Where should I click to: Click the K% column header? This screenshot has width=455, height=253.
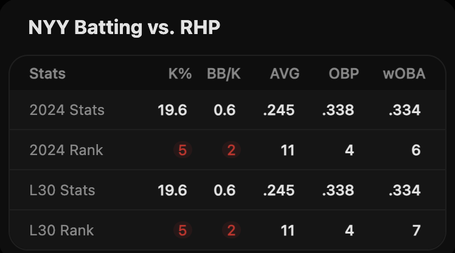179,74
